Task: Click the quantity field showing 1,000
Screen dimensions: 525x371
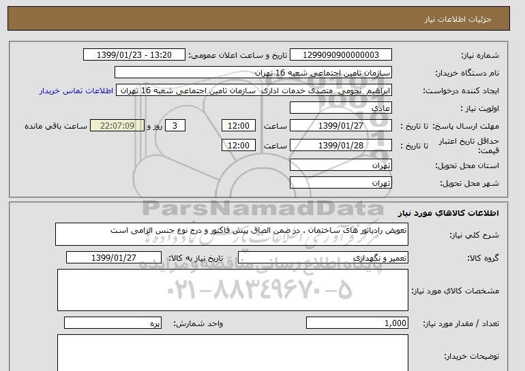Action: (x=357, y=323)
